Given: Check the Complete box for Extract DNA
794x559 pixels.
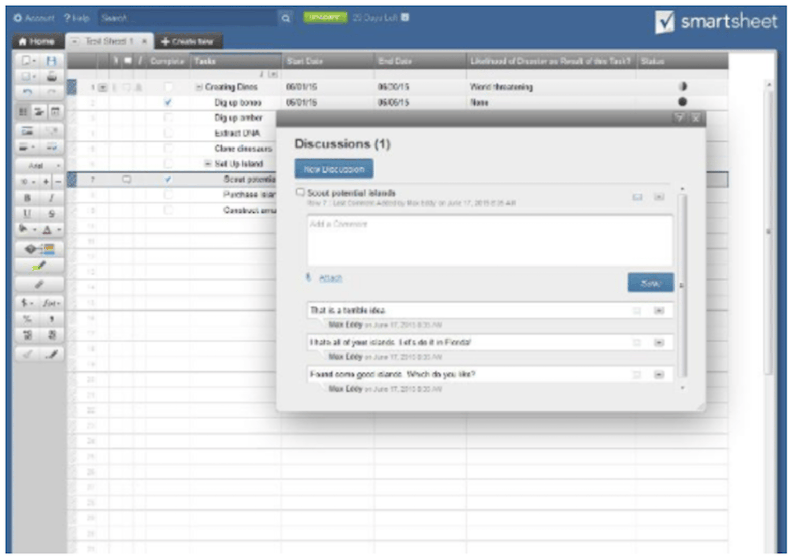Looking at the screenshot, I should 167,133.
